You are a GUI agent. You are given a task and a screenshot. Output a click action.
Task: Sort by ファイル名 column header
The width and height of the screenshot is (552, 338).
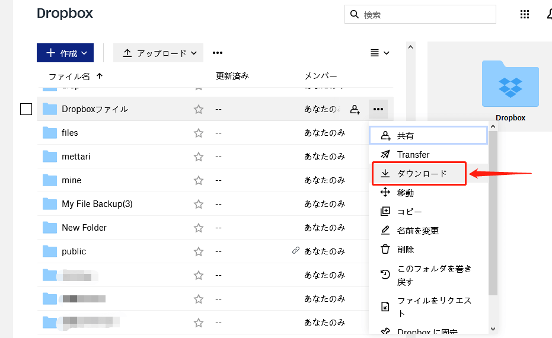click(69, 76)
